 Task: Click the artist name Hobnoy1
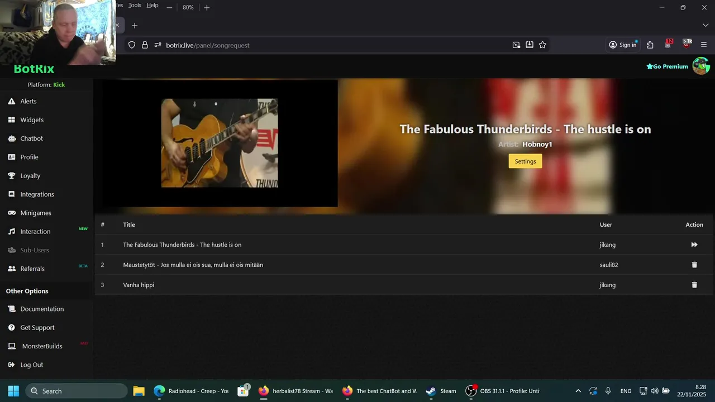[x=537, y=144]
